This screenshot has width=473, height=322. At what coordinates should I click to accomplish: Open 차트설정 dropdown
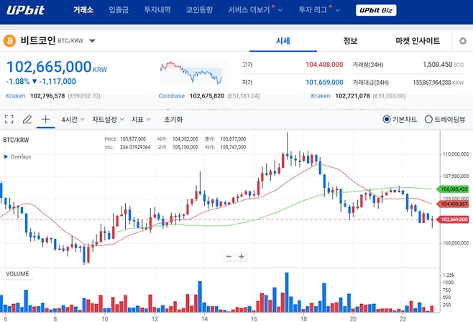click(108, 120)
